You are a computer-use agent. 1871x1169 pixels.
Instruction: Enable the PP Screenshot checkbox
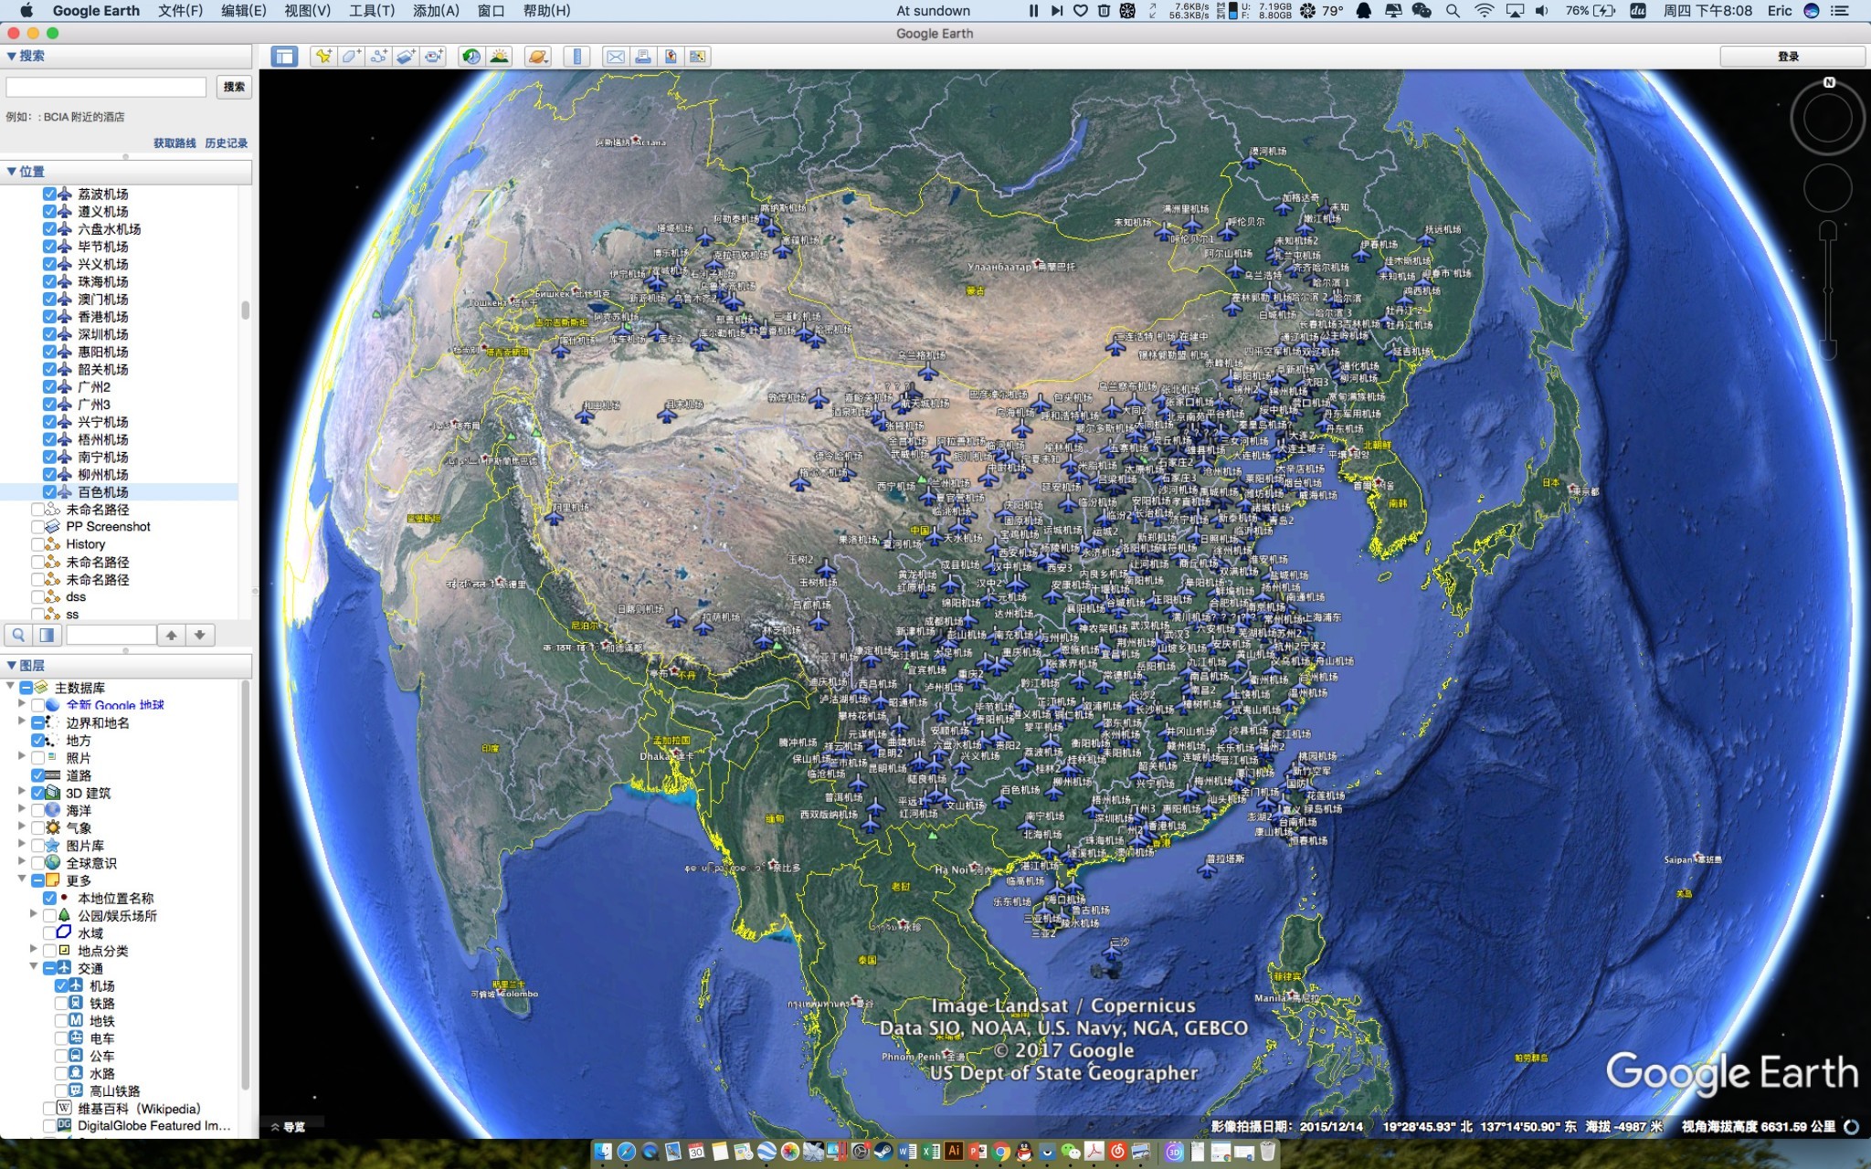click(37, 527)
